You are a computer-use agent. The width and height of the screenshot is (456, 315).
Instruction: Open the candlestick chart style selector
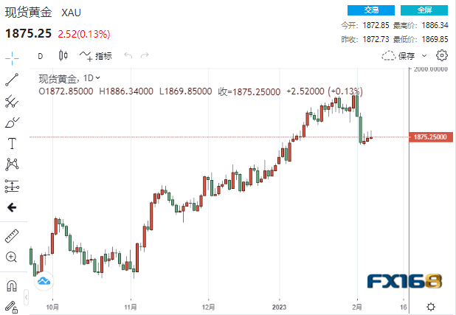pyautogui.click(x=63, y=55)
